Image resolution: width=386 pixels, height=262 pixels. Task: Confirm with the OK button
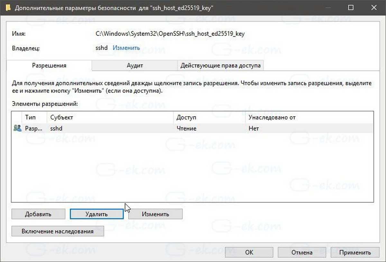249,252
